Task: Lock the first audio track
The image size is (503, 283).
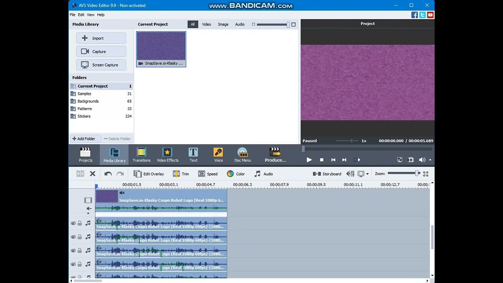Action: point(80,223)
